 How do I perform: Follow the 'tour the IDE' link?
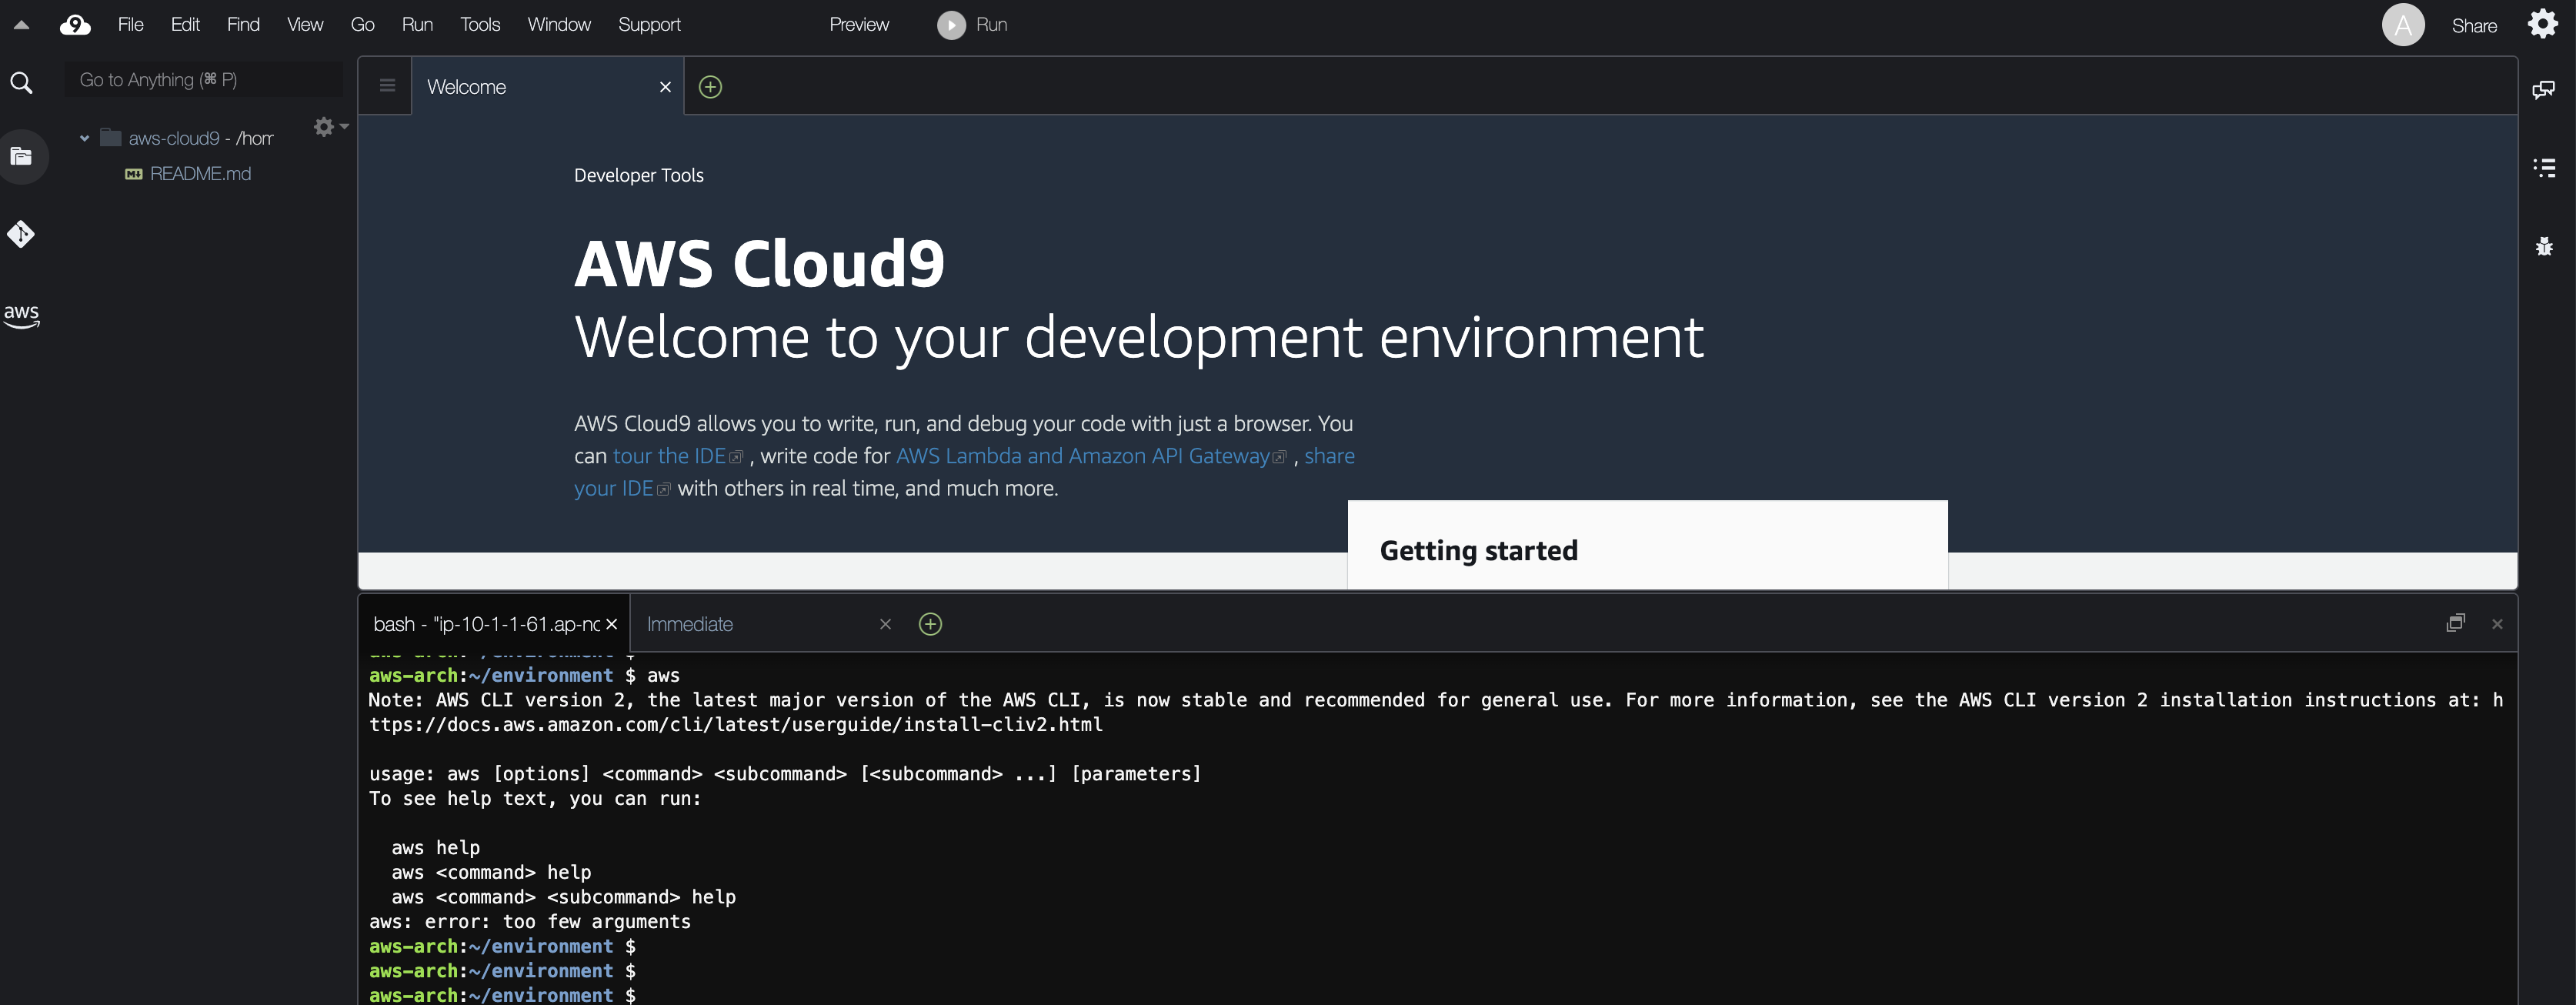point(669,456)
